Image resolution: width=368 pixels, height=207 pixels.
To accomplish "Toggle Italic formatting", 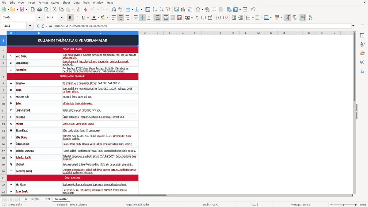I will click(77, 18).
